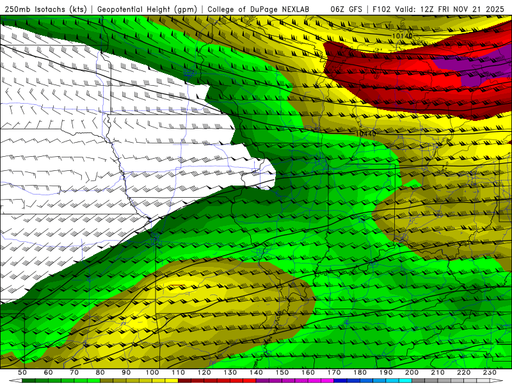Click the 130 value on the color scale
This screenshot has width=512, height=384.
[x=230, y=372]
